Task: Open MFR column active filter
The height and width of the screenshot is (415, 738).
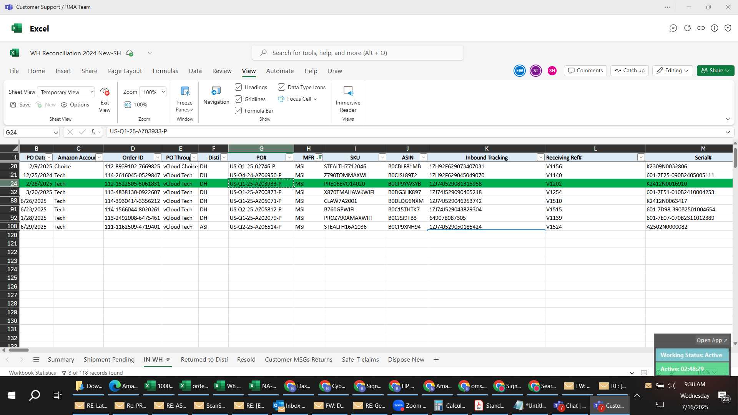Action: point(319,158)
